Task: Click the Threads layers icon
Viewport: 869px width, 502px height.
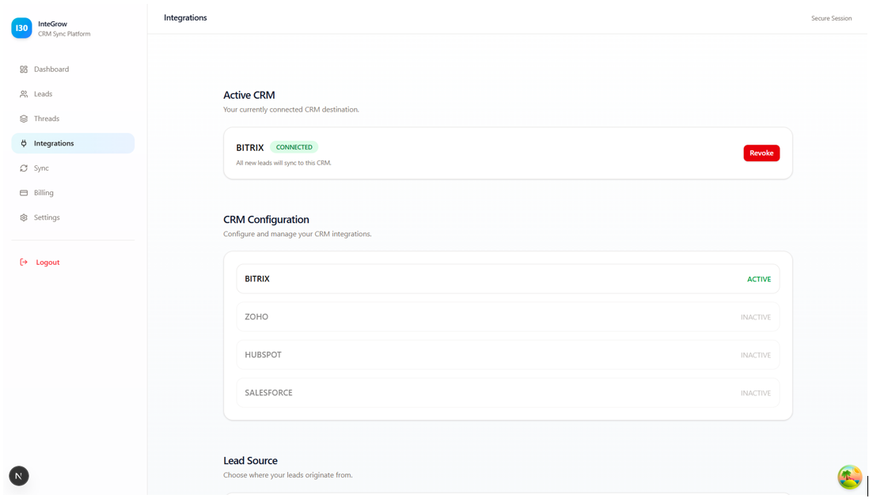Action: pos(23,119)
